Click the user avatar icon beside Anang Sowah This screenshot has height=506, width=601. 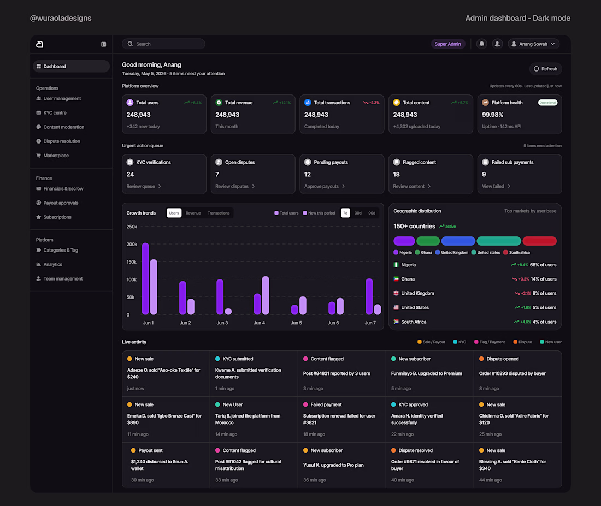pyautogui.click(x=514, y=44)
